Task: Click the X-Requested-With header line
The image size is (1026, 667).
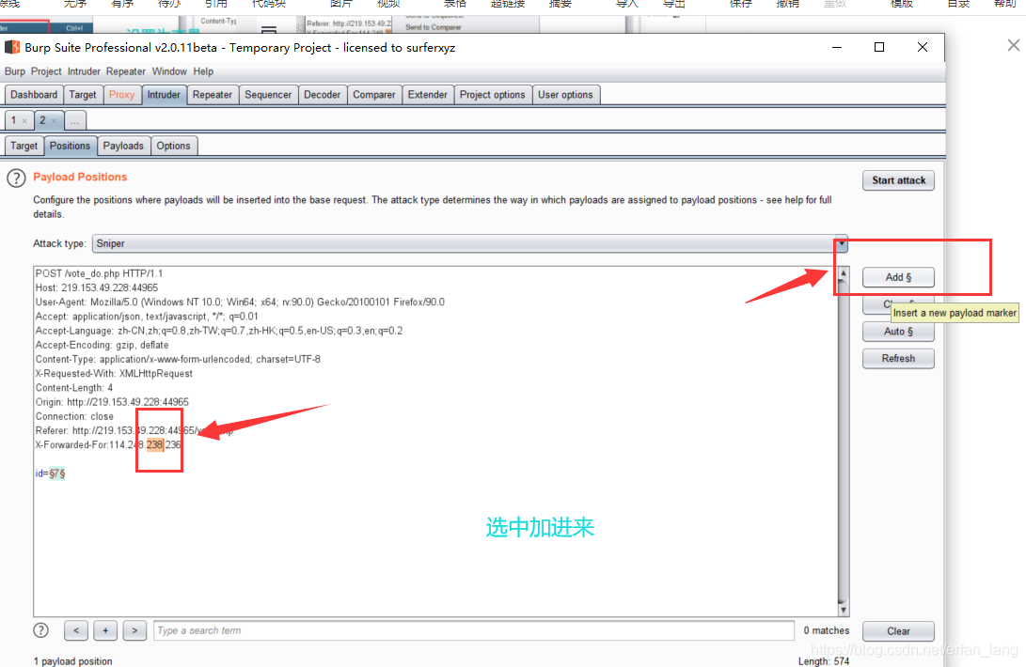Action: pos(114,373)
